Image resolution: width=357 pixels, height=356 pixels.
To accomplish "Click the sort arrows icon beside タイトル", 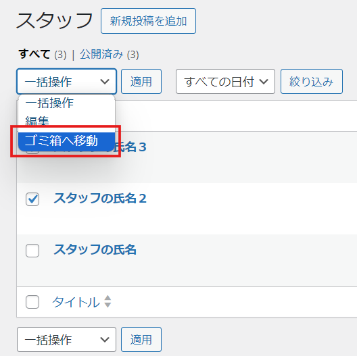I will (108, 301).
